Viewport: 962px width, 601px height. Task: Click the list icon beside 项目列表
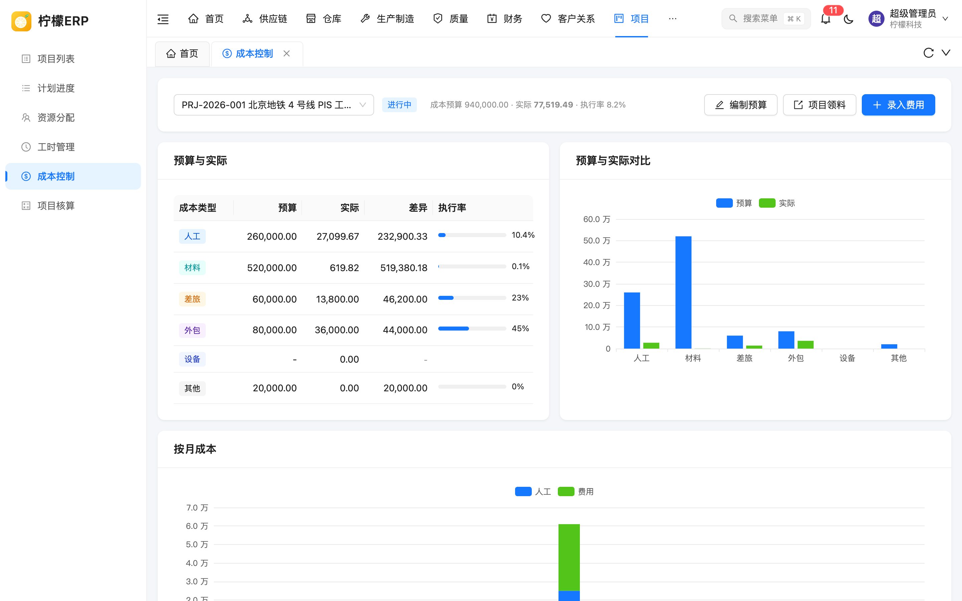click(x=26, y=59)
